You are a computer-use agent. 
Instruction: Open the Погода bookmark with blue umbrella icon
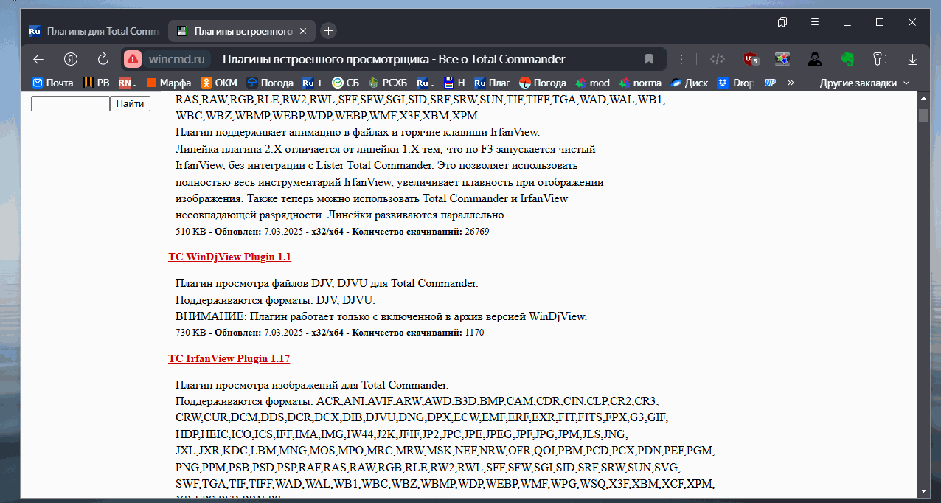pos(270,83)
